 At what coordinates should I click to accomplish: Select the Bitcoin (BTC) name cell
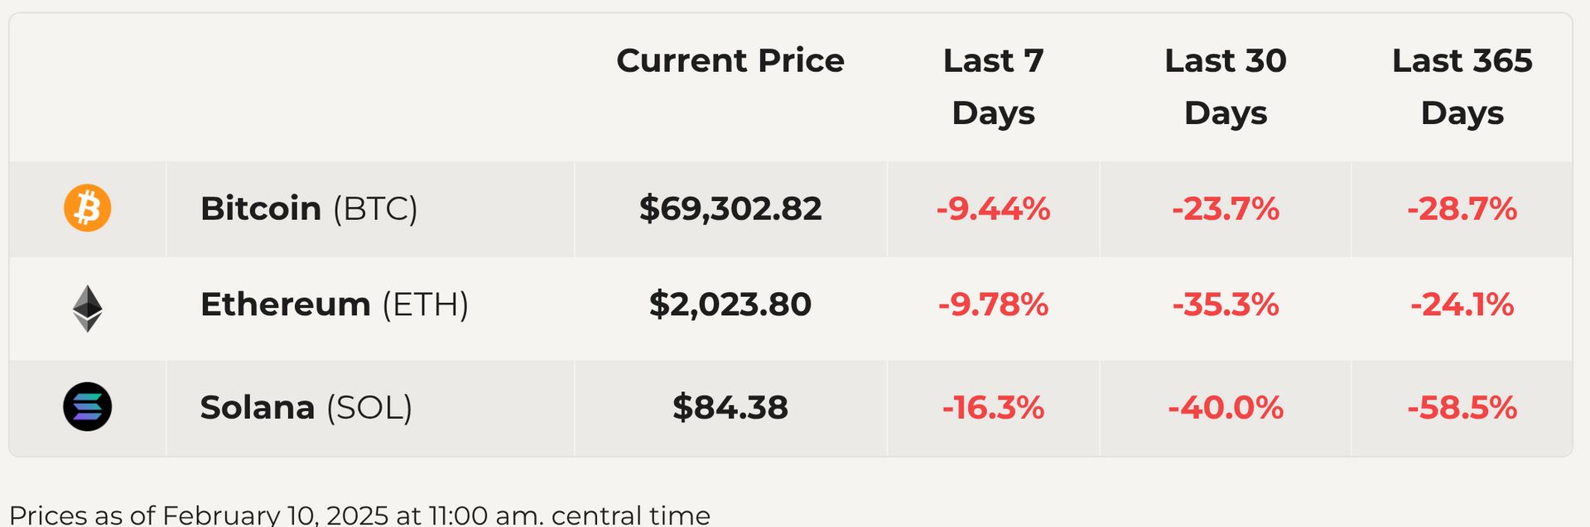pos(309,208)
